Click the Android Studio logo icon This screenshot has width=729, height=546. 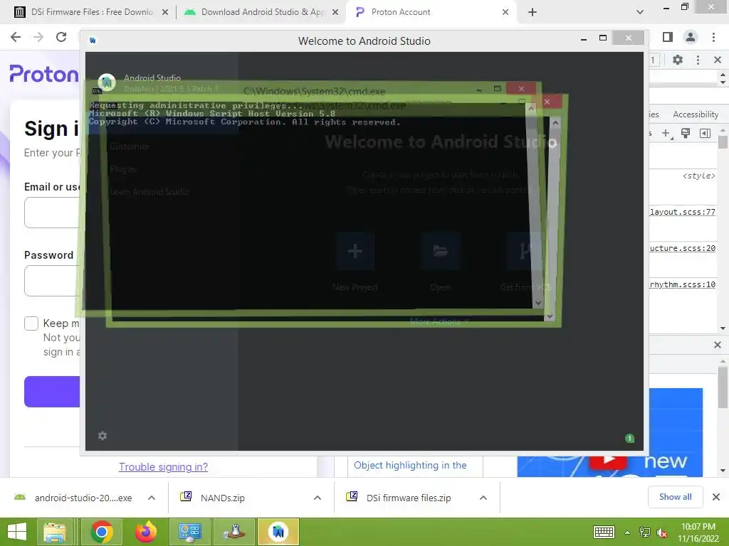107,82
